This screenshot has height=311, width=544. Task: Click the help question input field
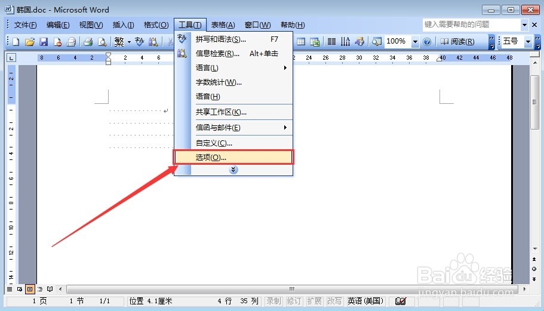472,24
